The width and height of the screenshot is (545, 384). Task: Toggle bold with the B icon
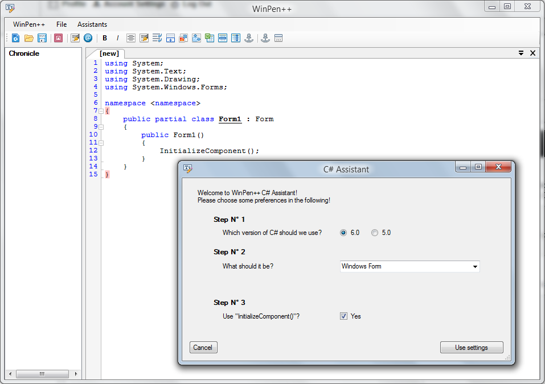pyautogui.click(x=105, y=38)
